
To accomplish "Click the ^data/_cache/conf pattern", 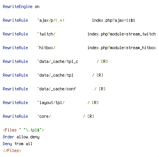I will [56, 89].
